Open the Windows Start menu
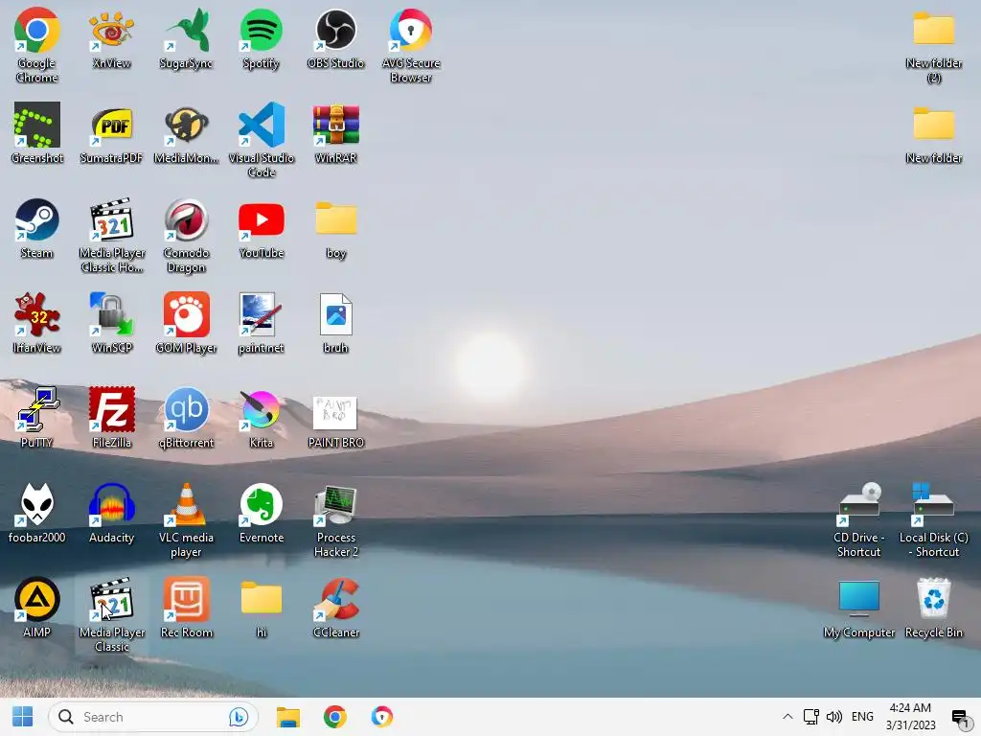 (23, 717)
